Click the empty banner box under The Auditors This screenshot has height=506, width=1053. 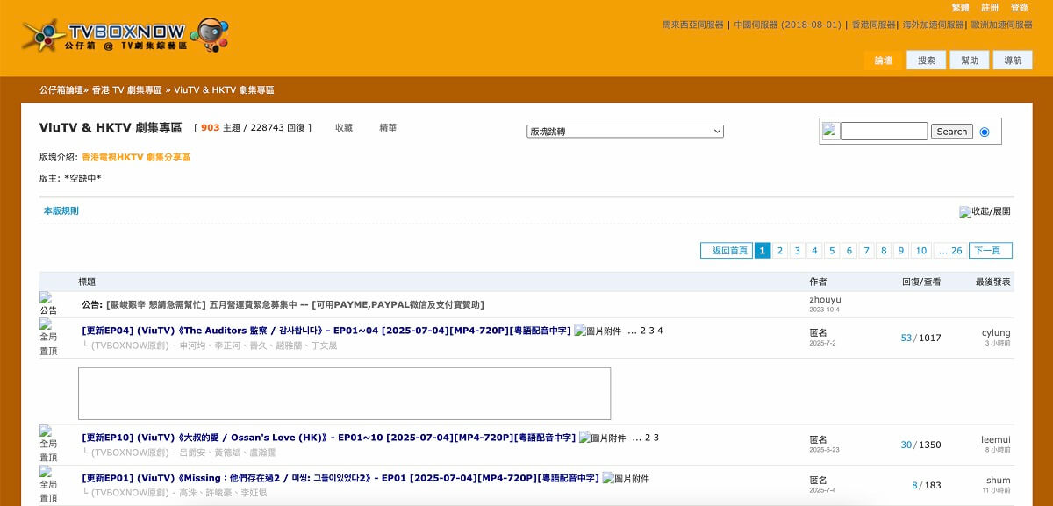(x=344, y=394)
